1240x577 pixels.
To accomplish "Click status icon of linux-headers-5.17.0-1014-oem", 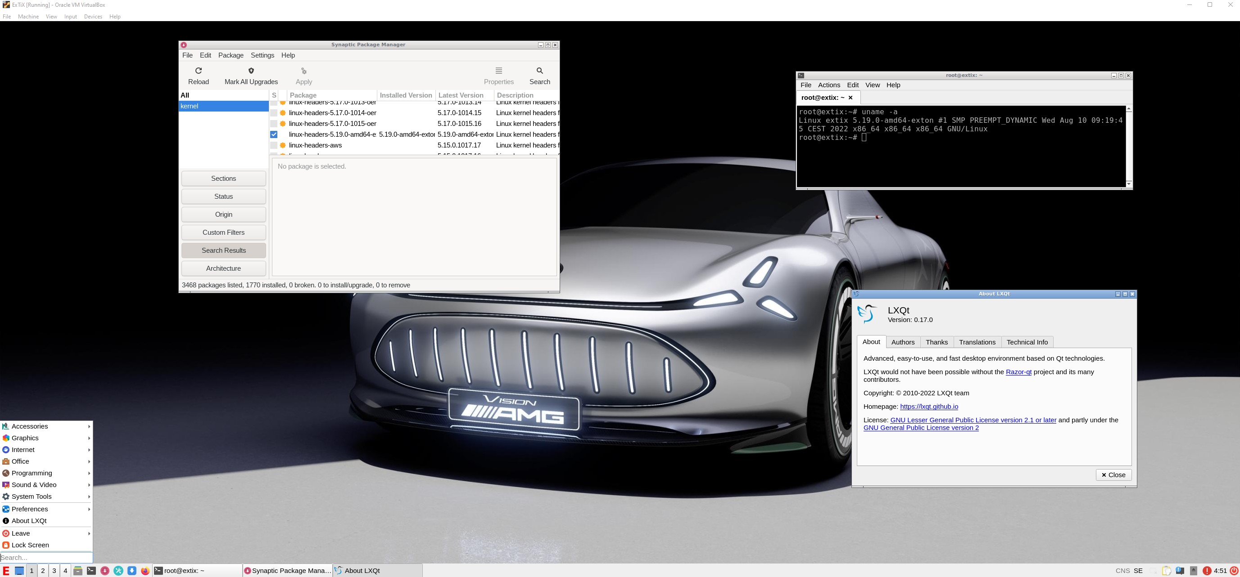I will pyautogui.click(x=283, y=113).
